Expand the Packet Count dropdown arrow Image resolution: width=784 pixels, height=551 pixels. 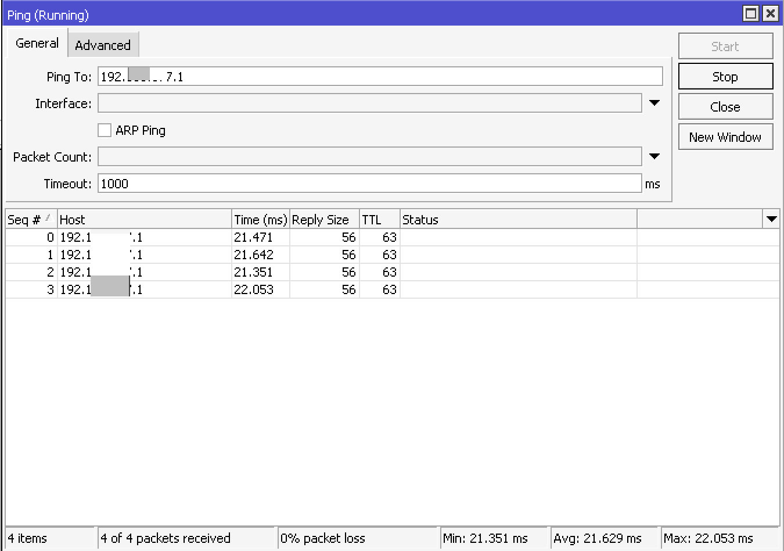tap(654, 156)
